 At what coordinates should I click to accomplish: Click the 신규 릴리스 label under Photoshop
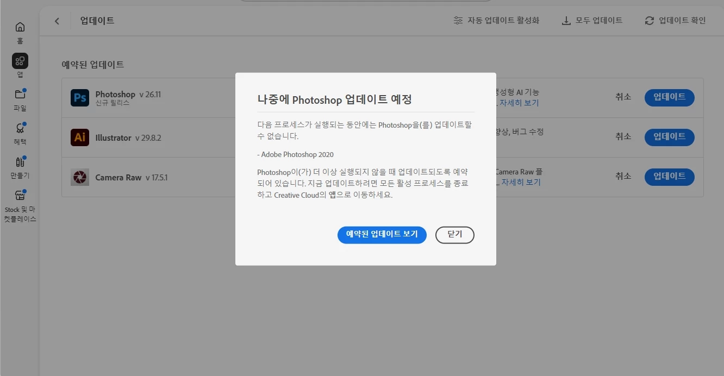click(113, 103)
